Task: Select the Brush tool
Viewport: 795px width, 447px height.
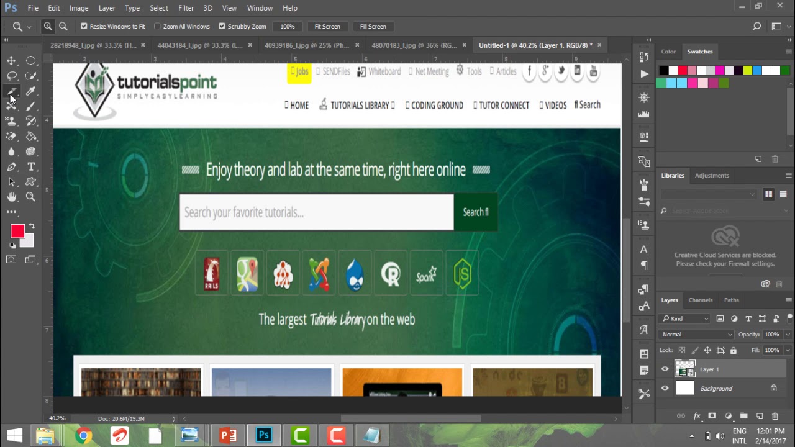Action: tap(30, 106)
